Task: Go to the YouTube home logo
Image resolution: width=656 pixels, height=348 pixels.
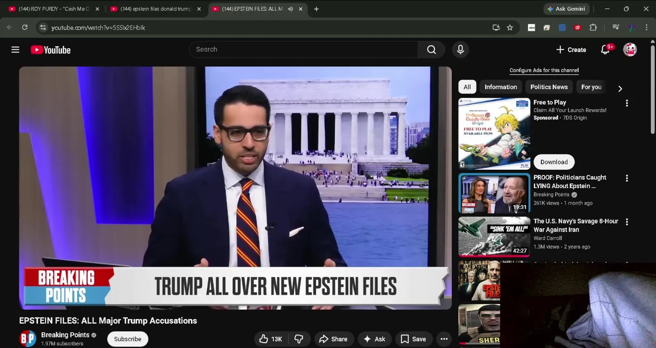Action: click(51, 50)
